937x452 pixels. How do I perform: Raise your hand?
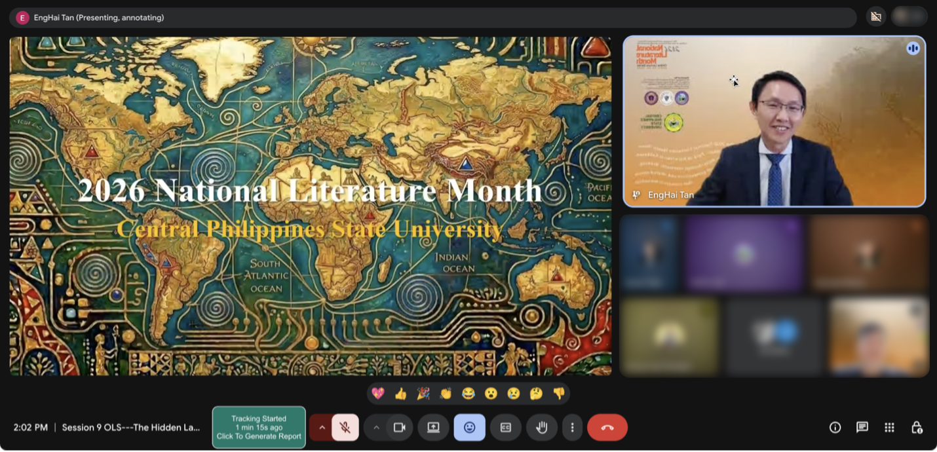click(542, 428)
